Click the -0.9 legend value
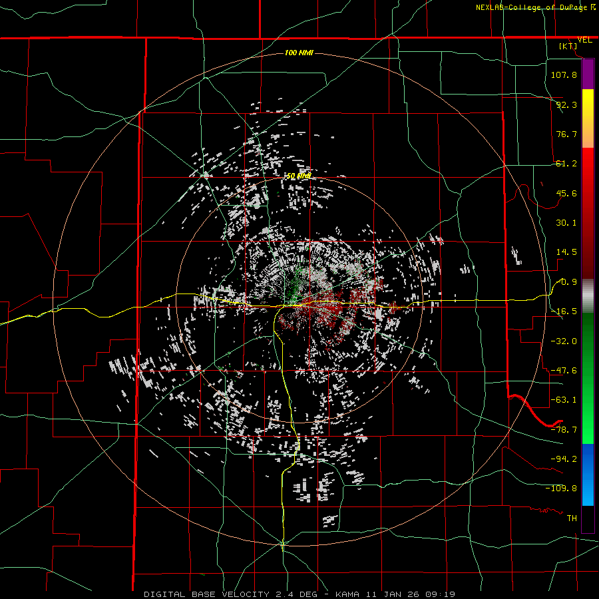 click(567, 282)
